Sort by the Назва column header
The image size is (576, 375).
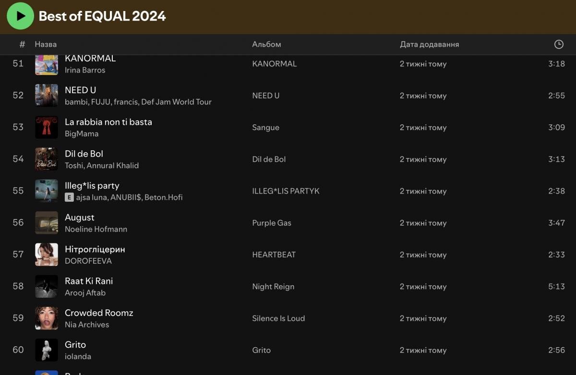point(46,44)
